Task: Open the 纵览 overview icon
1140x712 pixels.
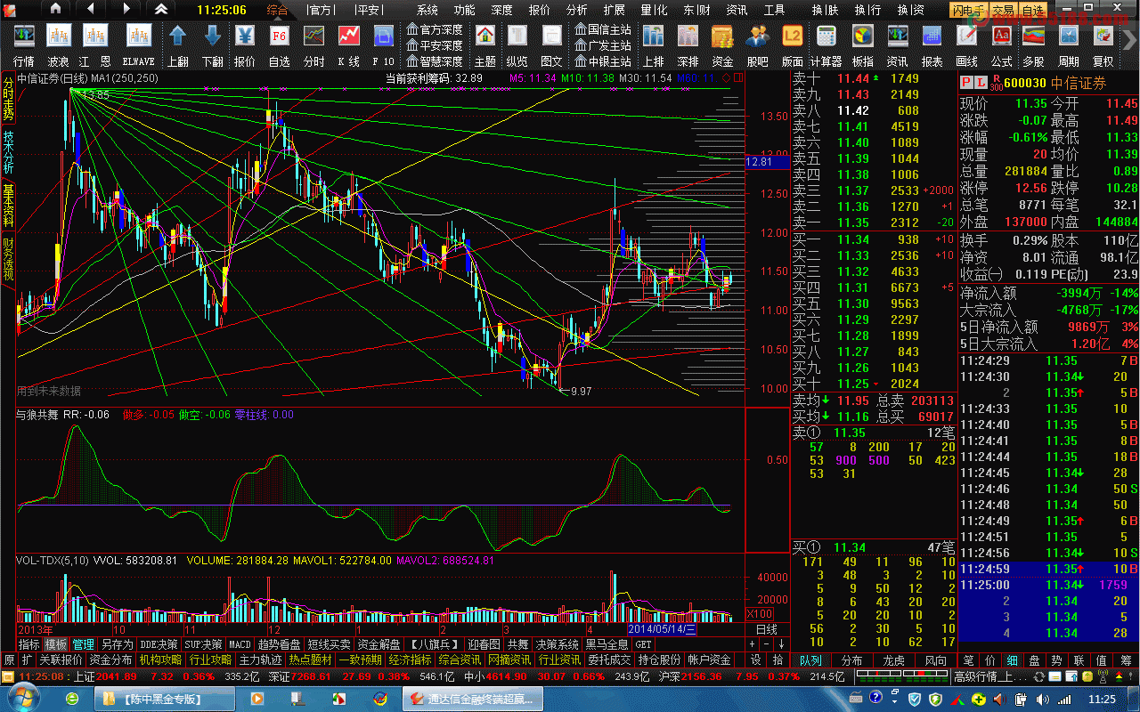Action: [x=517, y=36]
